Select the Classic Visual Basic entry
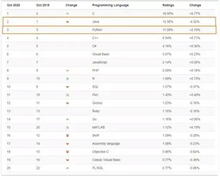220x176 pixels. (106, 160)
